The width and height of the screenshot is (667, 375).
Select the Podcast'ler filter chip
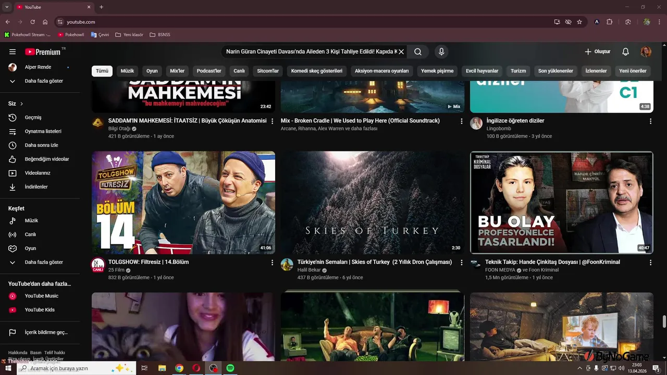(209, 71)
